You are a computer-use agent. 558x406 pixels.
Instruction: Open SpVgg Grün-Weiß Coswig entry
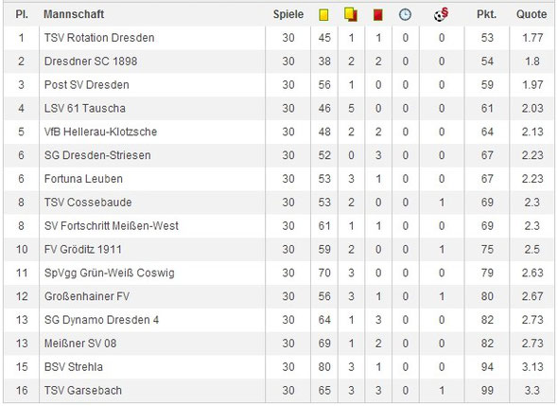point(110,273)
